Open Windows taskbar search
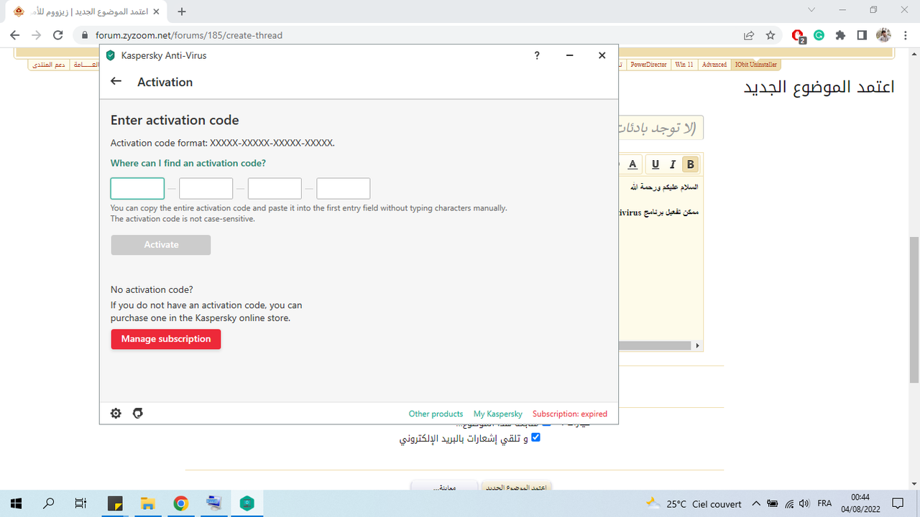The height and width of the screenshot is (517, 920). pos(49,503)
